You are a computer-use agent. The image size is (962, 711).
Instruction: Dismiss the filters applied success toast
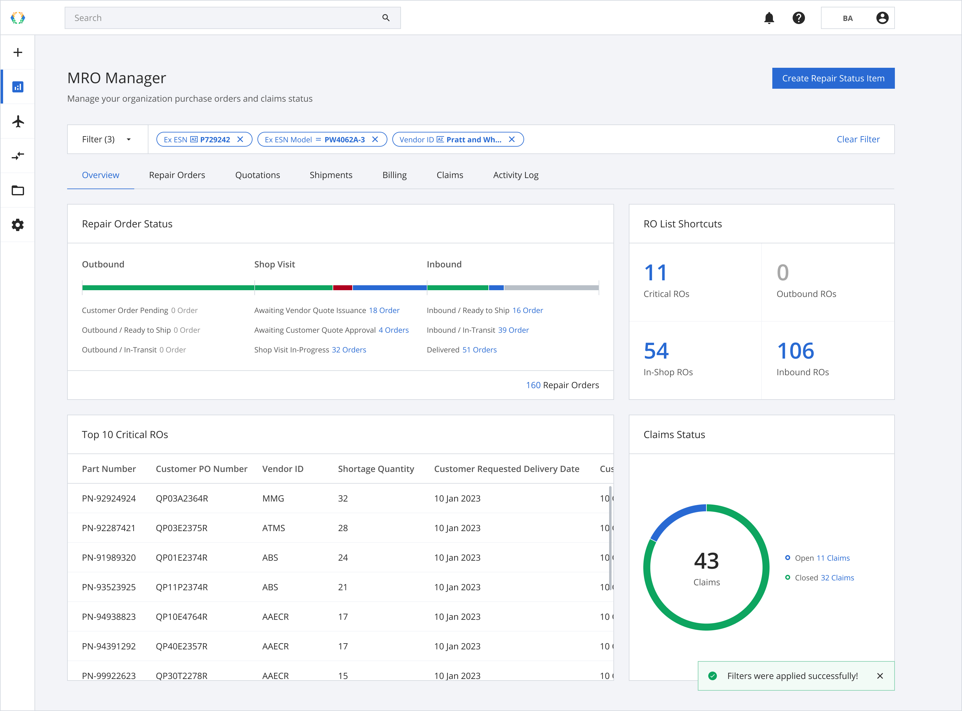tap(880, 676)
